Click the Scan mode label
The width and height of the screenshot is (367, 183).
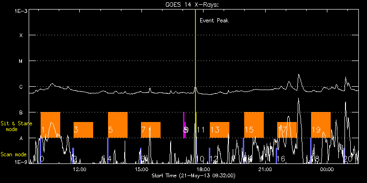coord(13,154)
